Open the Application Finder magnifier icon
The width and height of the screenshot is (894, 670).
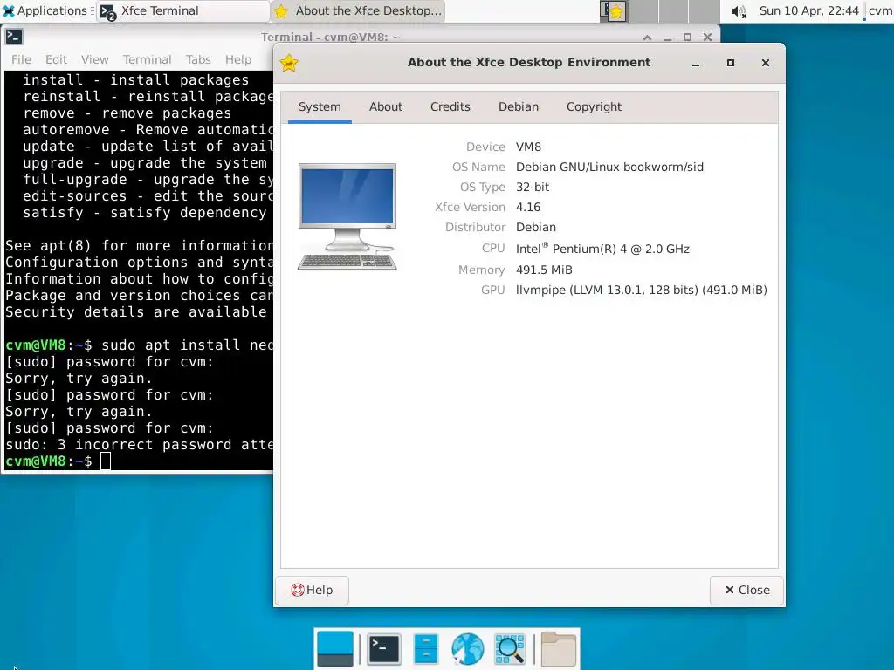(509, 648)
